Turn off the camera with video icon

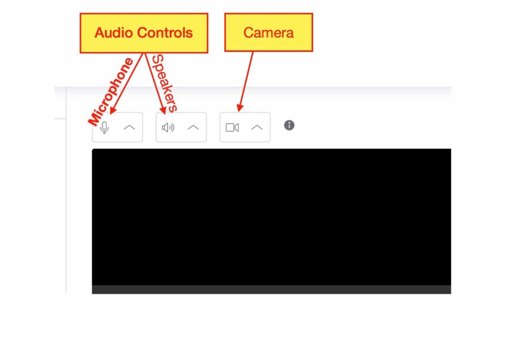coord(232,128)
